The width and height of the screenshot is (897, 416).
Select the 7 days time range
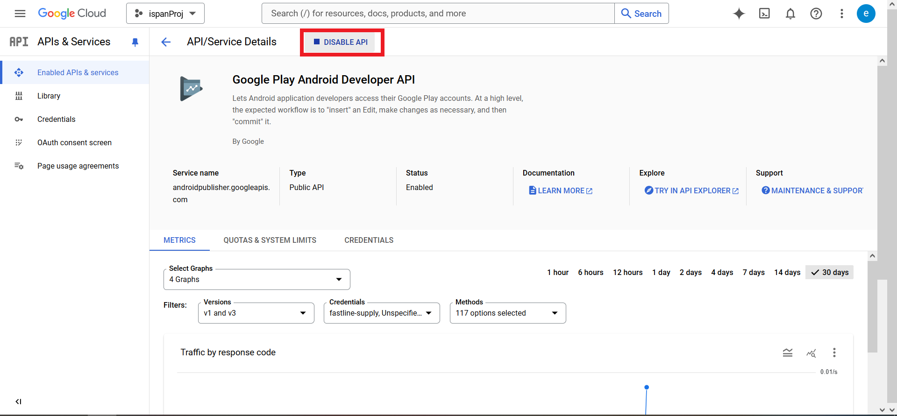[754, 272]
